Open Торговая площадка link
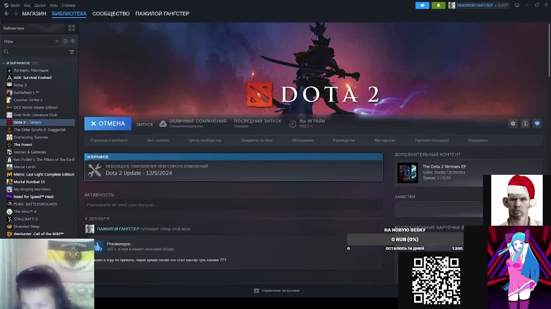Viewport: 551px width, 309px height. [x=431, y=140]
